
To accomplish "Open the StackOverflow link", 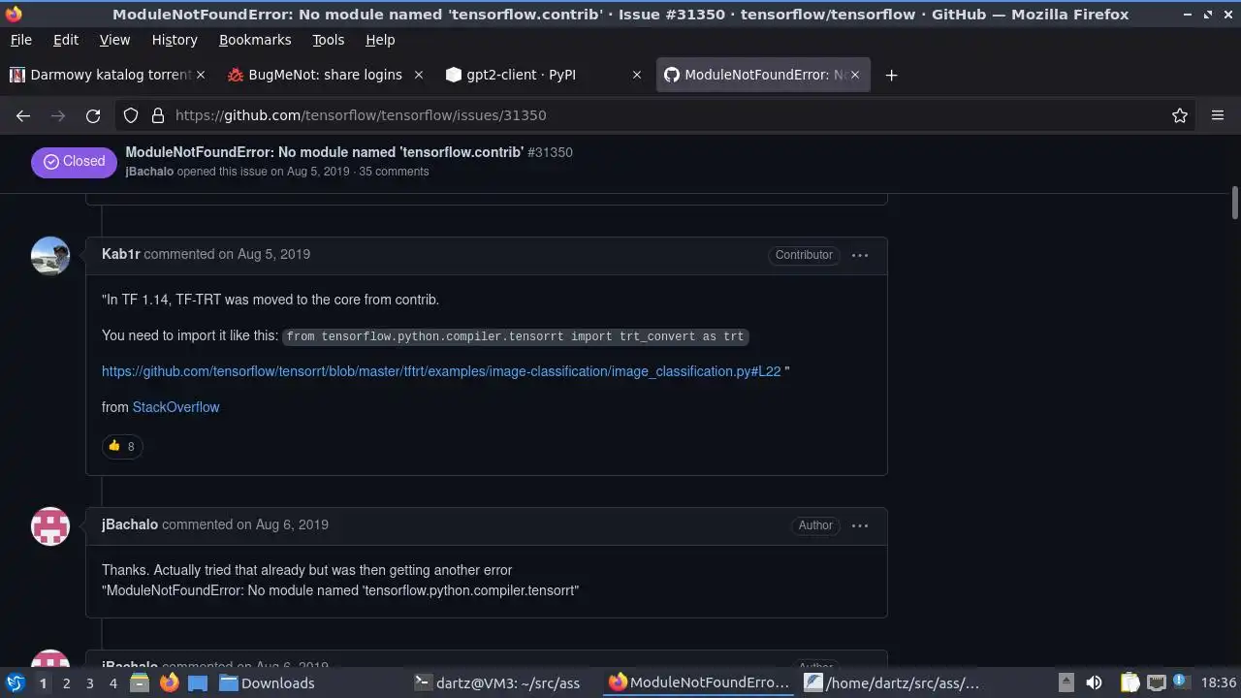I will point(175,407).
